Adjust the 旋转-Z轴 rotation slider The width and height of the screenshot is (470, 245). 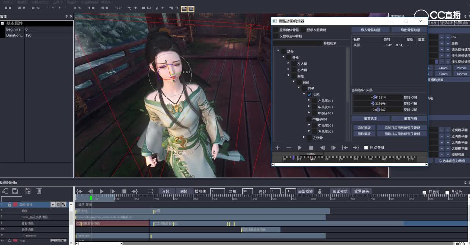(378, 110)
